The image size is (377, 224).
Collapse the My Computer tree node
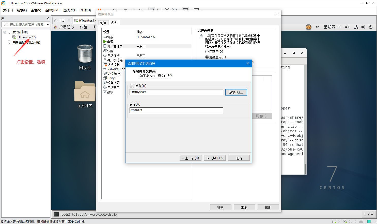tap(5, 32)
